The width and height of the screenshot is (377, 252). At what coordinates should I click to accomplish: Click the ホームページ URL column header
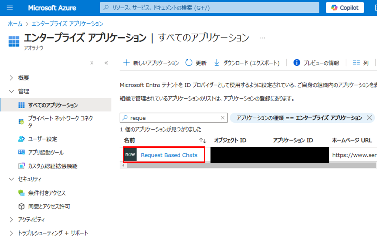[x=352, y=140]
